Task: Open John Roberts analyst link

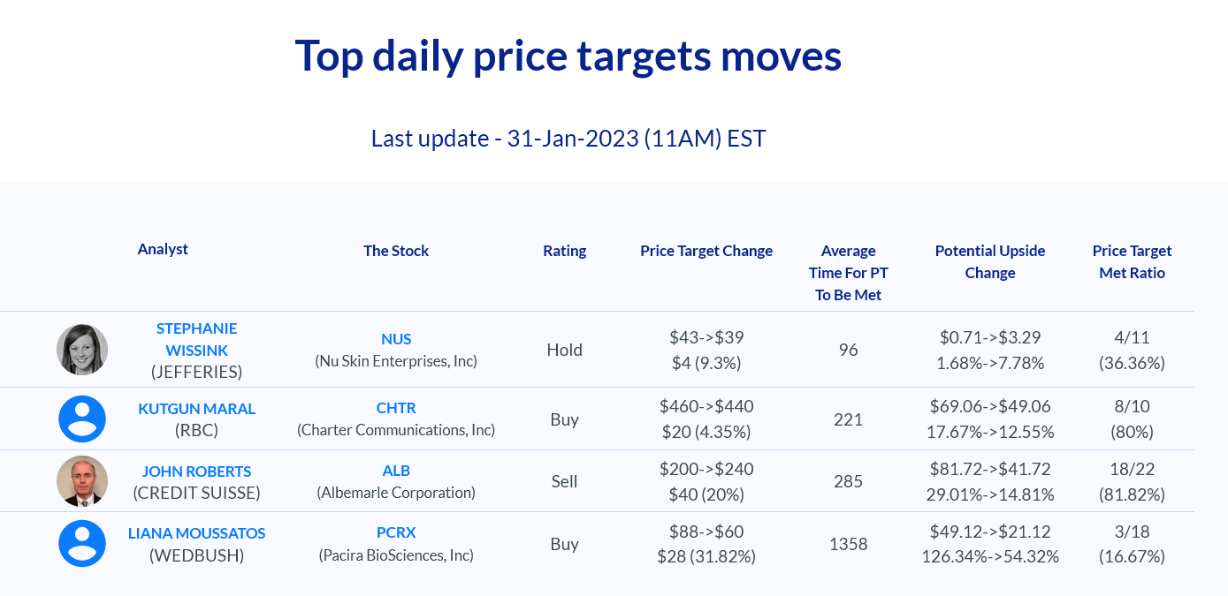Action: point(196,472)
